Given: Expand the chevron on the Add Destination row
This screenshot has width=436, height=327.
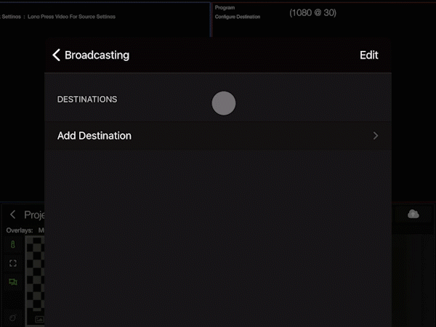Looking at the screenshot, I should pyautogui.click(x=375, y=136).
